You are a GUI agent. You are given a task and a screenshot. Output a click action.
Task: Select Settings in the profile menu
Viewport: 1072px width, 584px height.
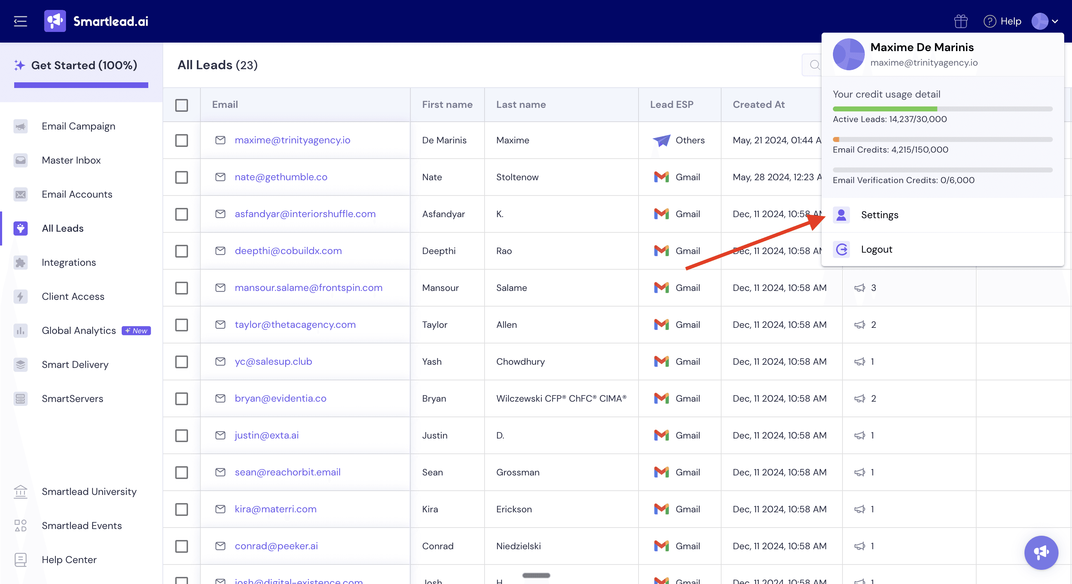(879, 215)
